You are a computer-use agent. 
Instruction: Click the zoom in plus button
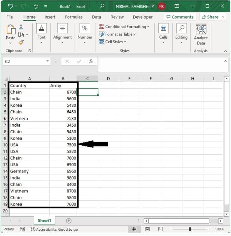coord(209,229)
